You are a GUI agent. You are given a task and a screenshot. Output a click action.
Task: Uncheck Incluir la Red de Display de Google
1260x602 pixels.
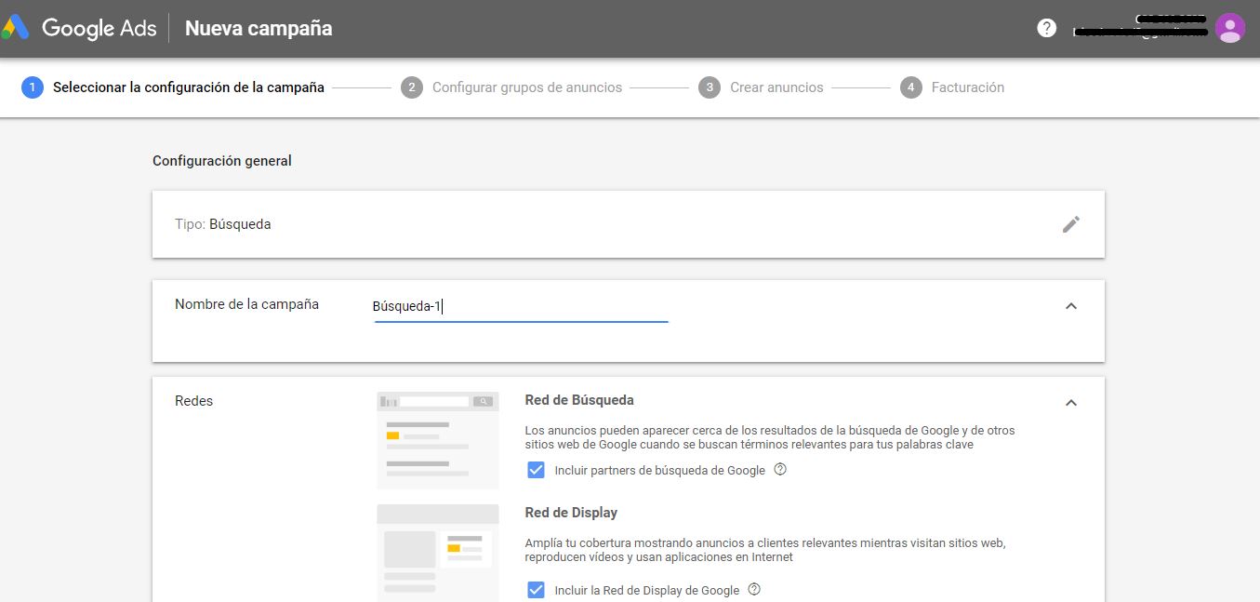pyautogui.click(x=536, y=590)
